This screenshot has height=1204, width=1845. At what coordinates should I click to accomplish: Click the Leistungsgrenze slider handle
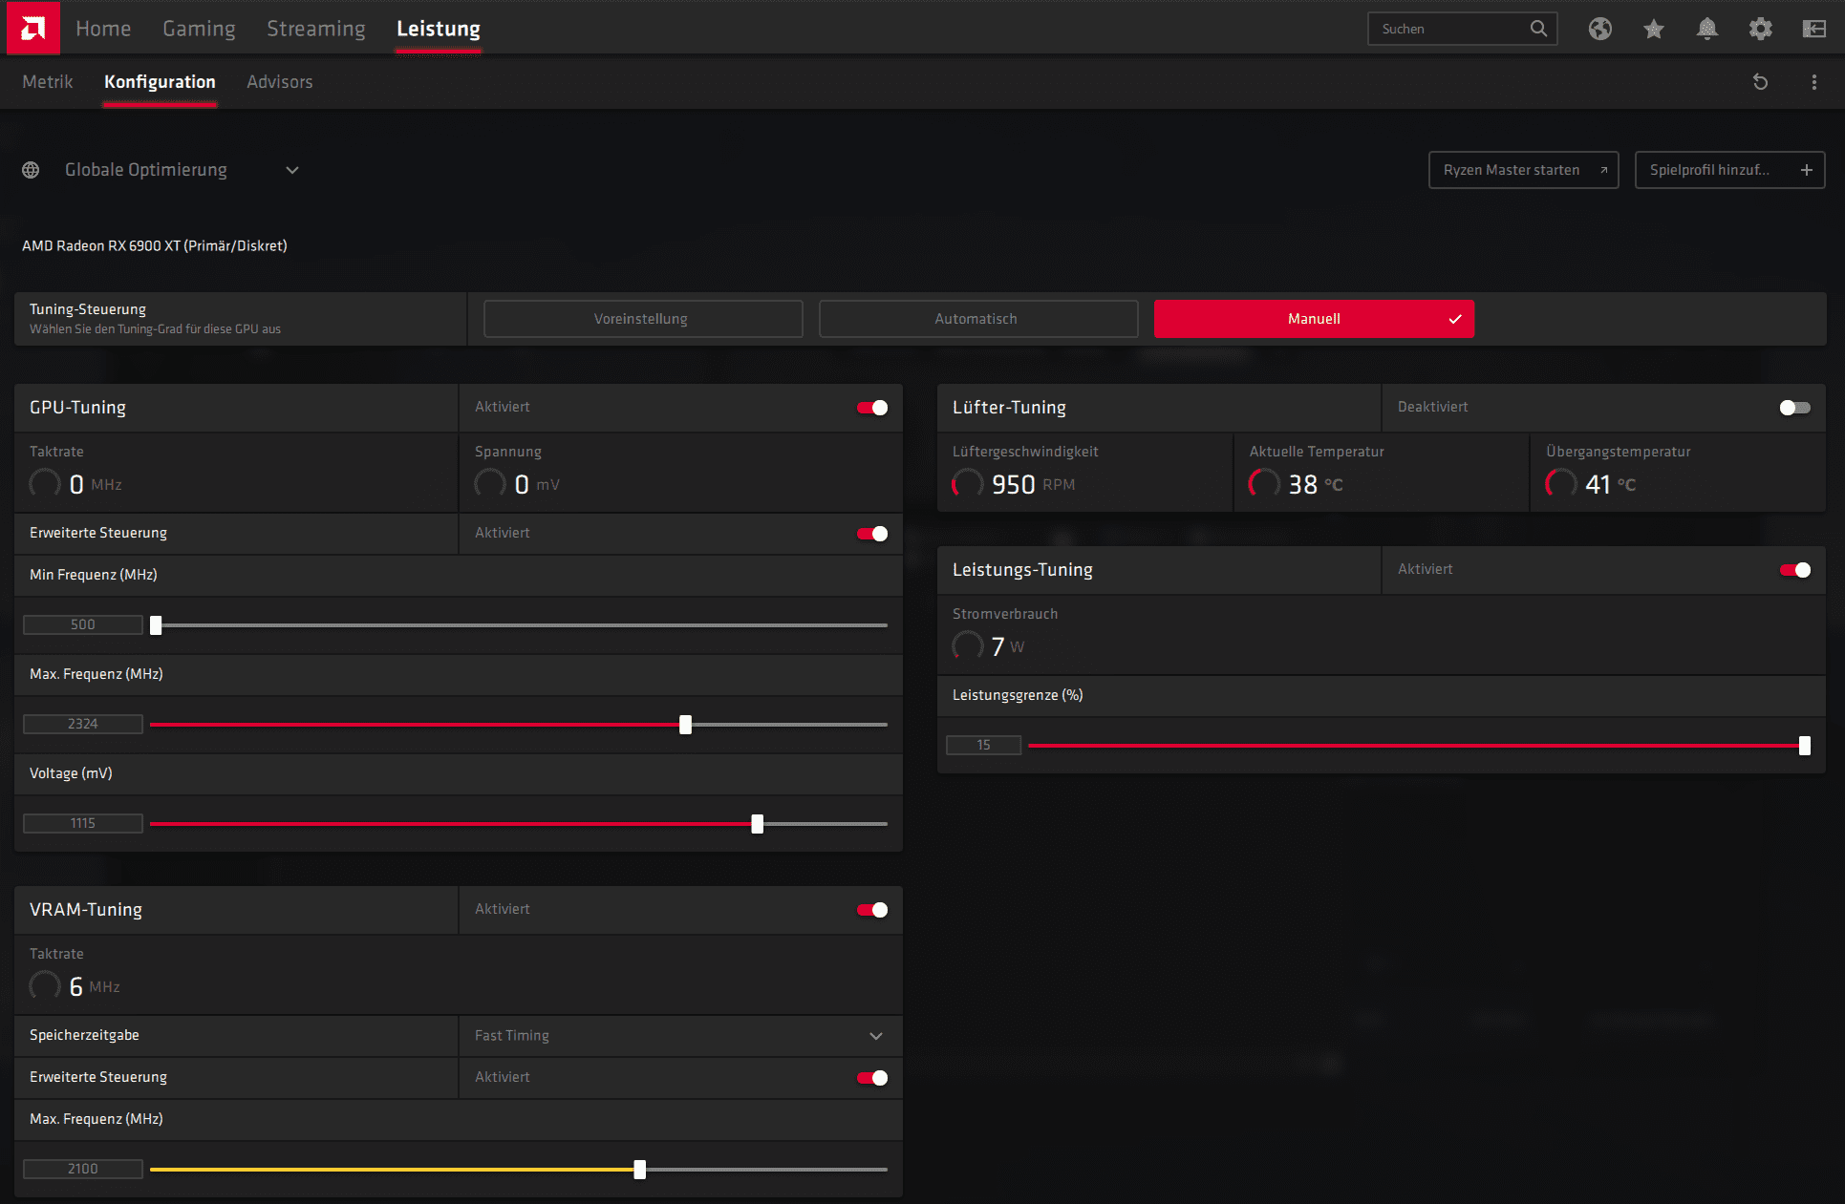[1805, 746]
